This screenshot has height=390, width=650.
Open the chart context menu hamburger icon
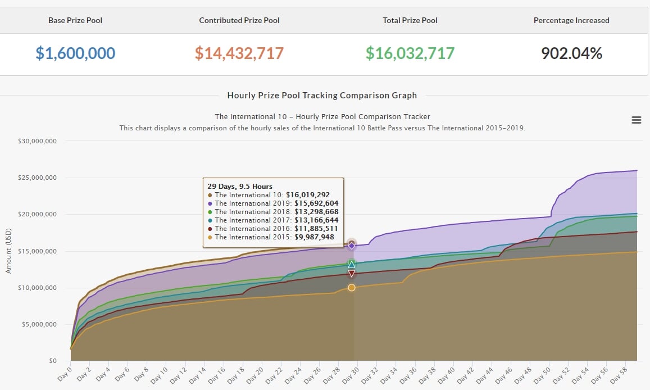(637, 120)
